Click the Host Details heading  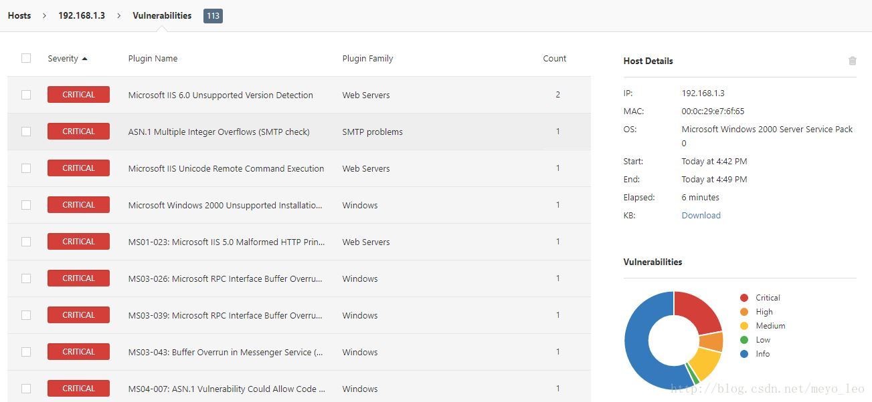tap(648, 61)
